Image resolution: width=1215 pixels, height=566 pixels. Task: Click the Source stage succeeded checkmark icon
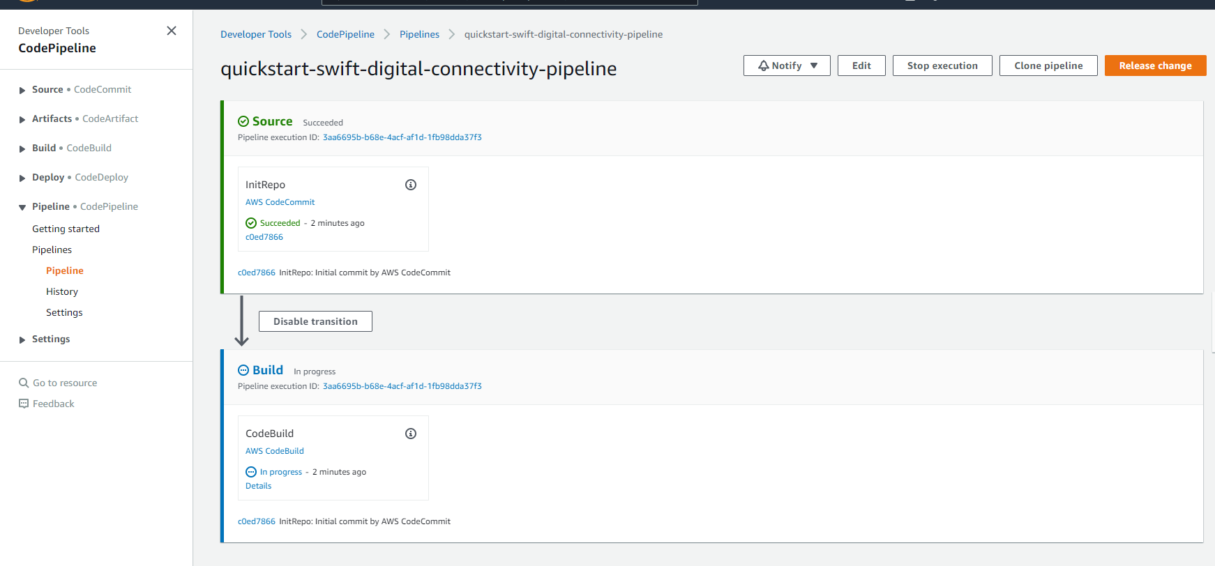(x=243, y=121)
